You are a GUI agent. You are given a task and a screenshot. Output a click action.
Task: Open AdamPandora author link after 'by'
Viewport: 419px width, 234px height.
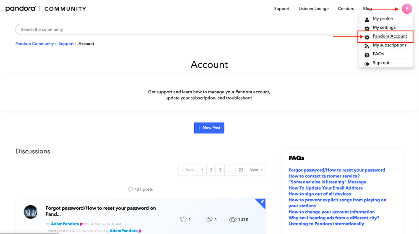[x=65, y=224]
